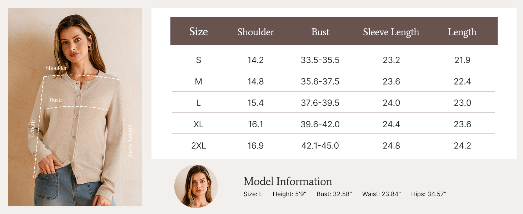Screen dimensions: 523x214
Task: Click the Length column header
Action: tap(462, 32)
